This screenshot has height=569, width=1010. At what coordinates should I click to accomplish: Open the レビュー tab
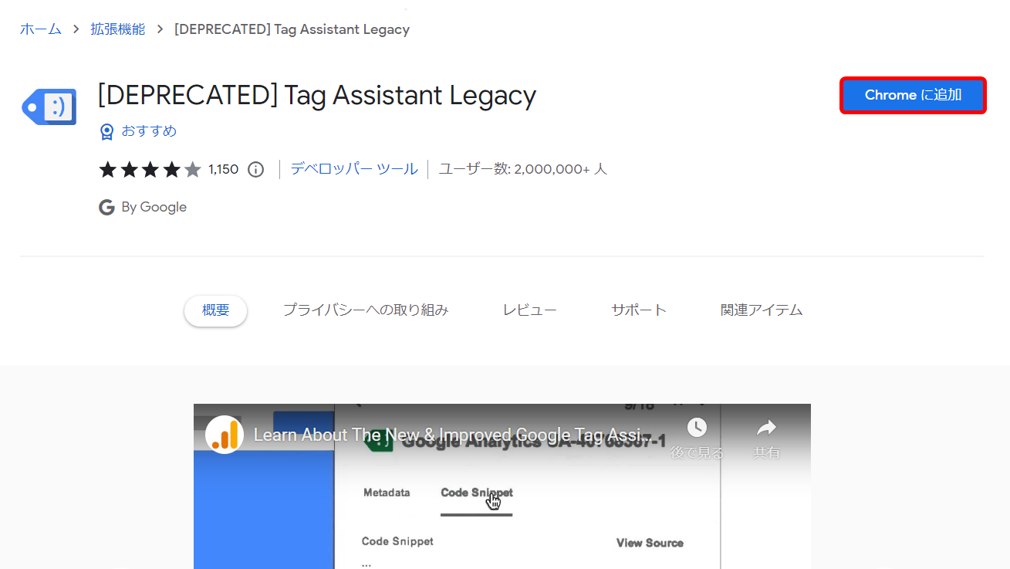[530, 309]
